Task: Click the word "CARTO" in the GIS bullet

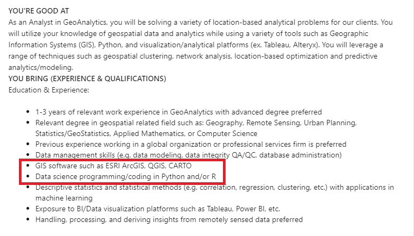Action: pyautogui.click(x=180, y=166)
